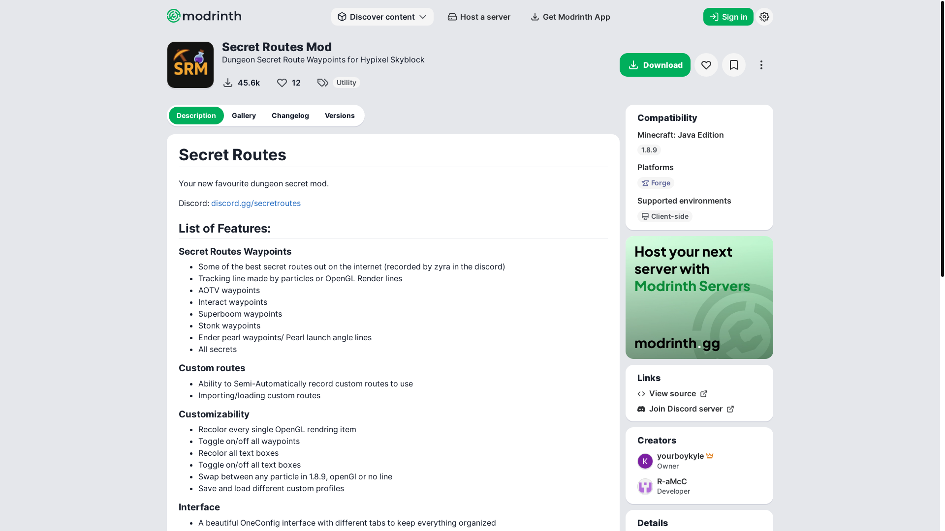945x531 pixels.
Task: Click the 1.8.9 version tag
Action: coord(649,150)
